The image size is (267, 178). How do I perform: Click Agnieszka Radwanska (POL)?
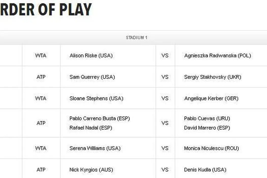(x=217, y=55)
